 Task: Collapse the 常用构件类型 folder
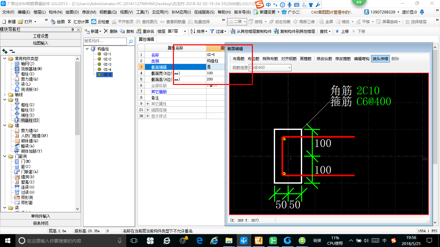(5, 59)
